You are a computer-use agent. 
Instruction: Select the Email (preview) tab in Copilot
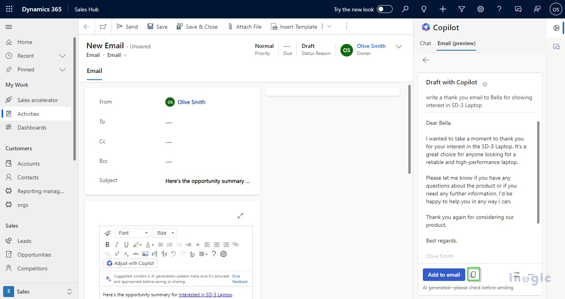point(456,43)
